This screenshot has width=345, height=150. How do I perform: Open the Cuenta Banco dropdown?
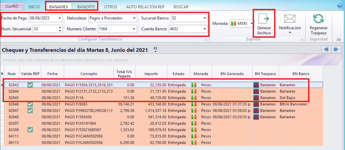point(205,29)
